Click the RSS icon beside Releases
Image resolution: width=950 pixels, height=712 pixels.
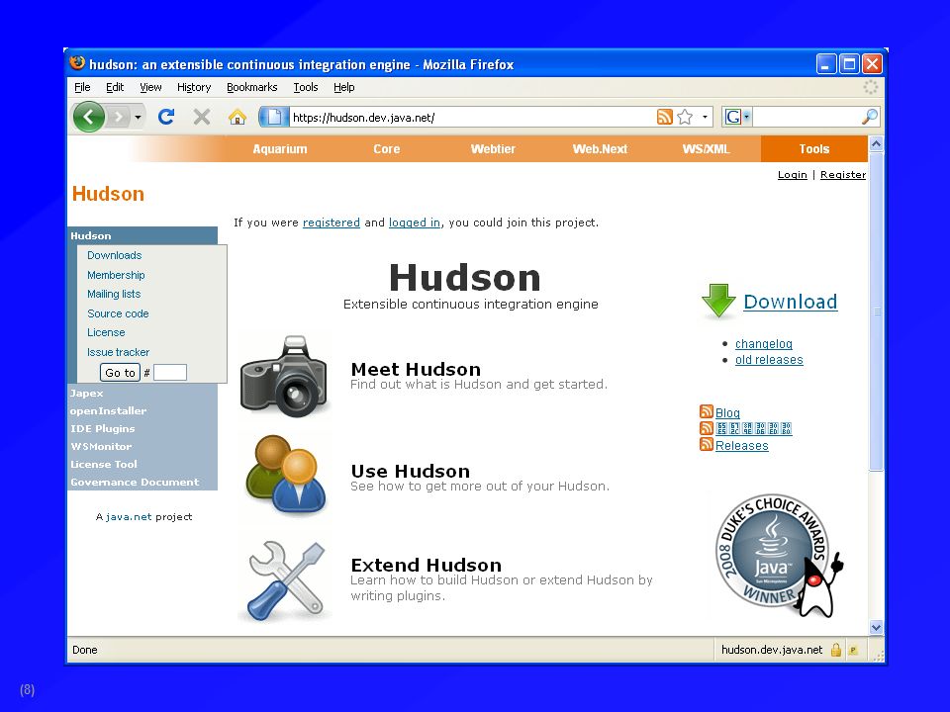[706, 444]
